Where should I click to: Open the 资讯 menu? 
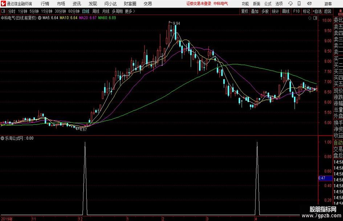click(x=77, y=4)
